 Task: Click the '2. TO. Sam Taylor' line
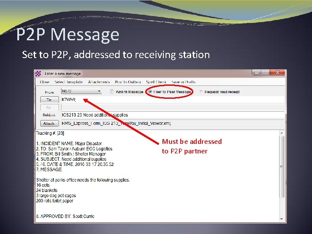point(74,149)
